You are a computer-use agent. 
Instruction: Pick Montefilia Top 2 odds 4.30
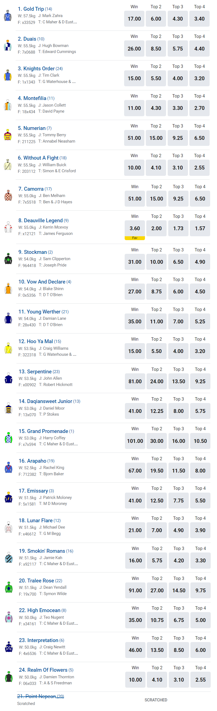coord(156,108)
